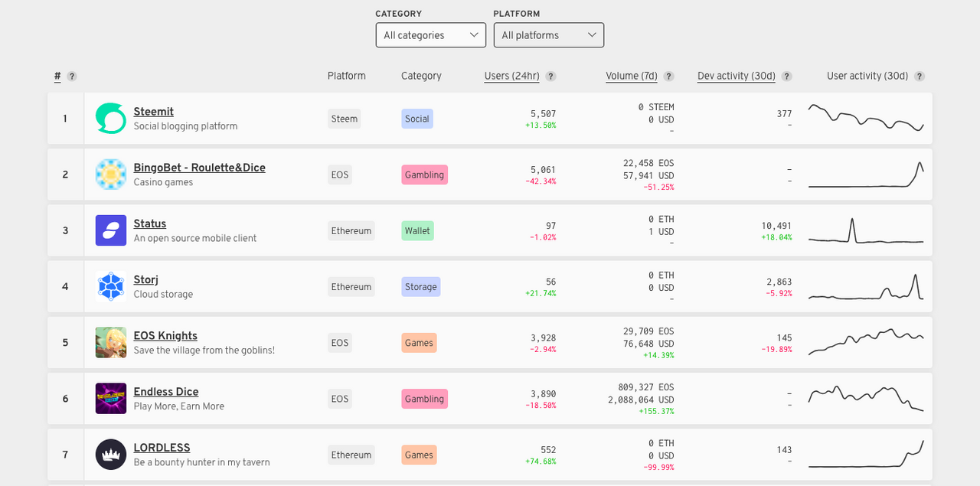Screen dimensions: 980x486
Task: Click EOS Knights' 76,648 USD volume
Action: click(x=651, y=344)
